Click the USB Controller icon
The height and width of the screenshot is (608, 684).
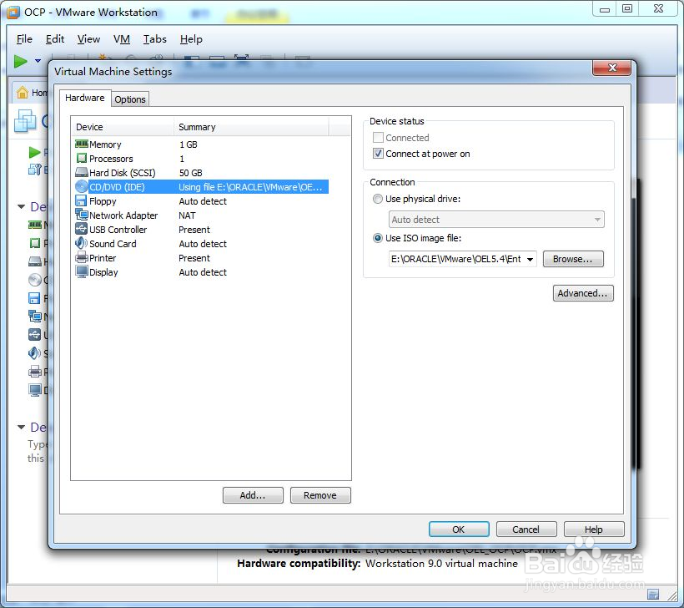[x=82, y=229]
